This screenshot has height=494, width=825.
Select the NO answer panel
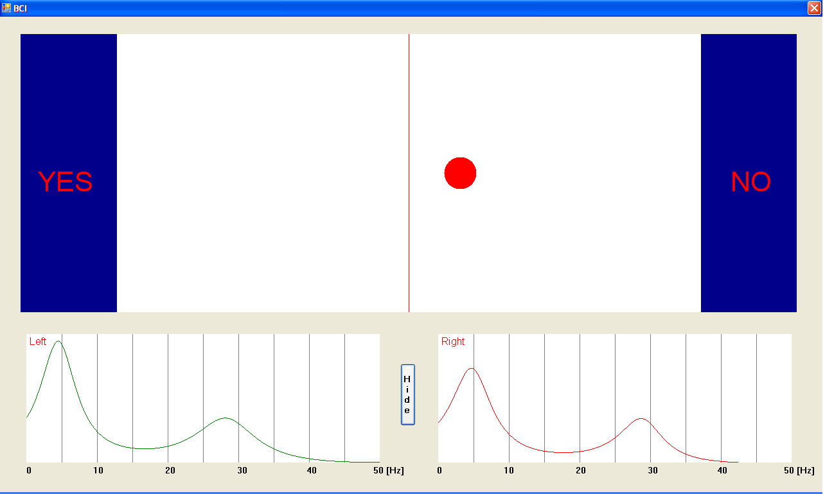(x=749, y=173)
